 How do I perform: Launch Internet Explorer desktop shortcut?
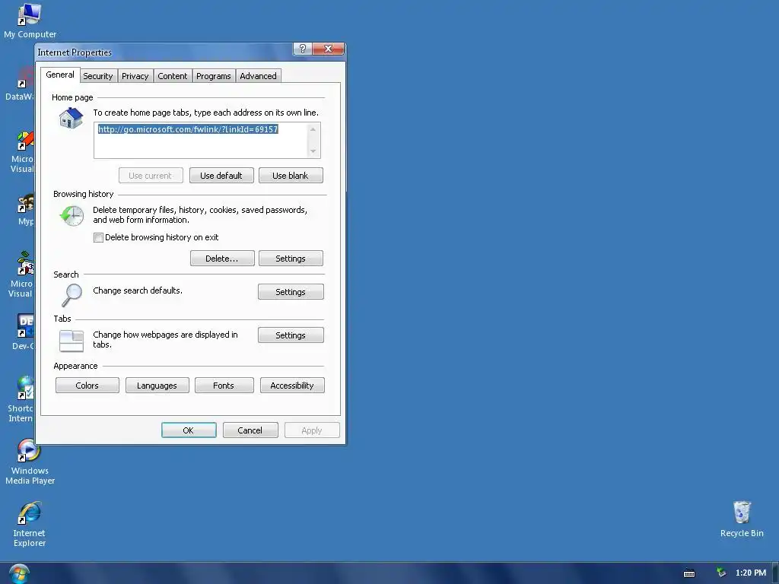click(x=30, y=525)
